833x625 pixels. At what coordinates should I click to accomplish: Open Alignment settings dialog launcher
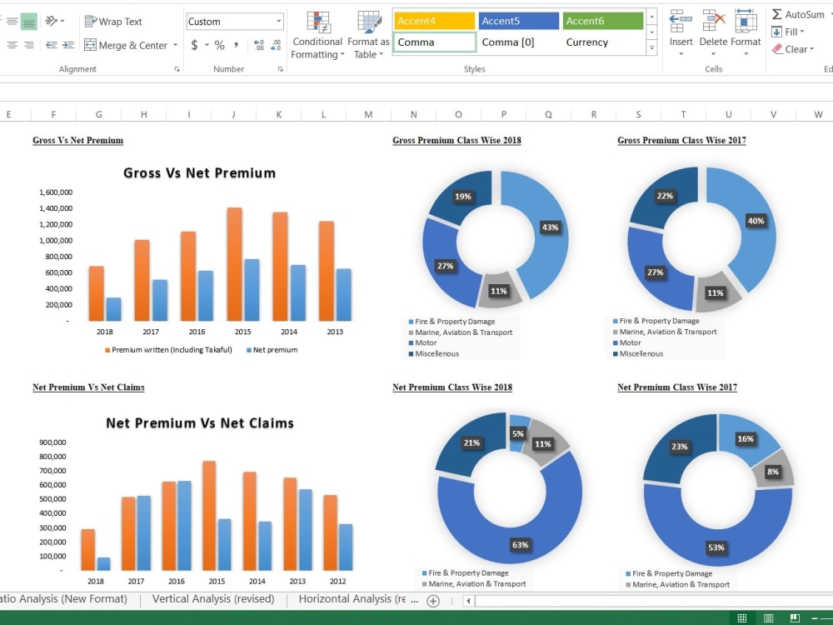[177, 69]
